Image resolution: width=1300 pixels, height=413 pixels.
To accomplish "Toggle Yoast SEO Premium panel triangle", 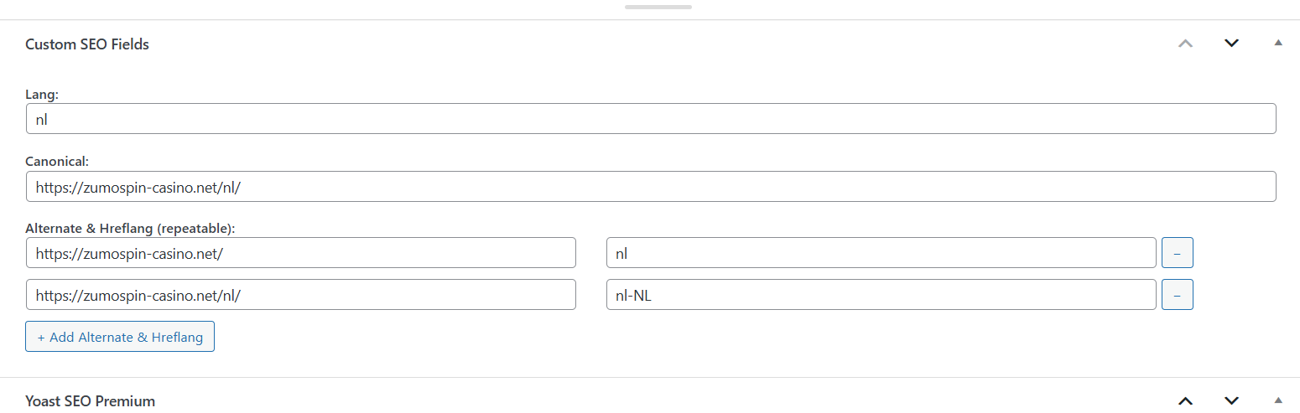I will pos(1278,400).
